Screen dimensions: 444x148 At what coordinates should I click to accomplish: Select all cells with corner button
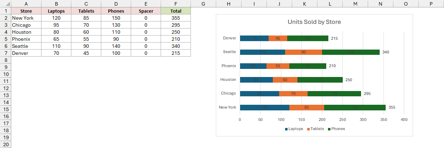(5, 4)
